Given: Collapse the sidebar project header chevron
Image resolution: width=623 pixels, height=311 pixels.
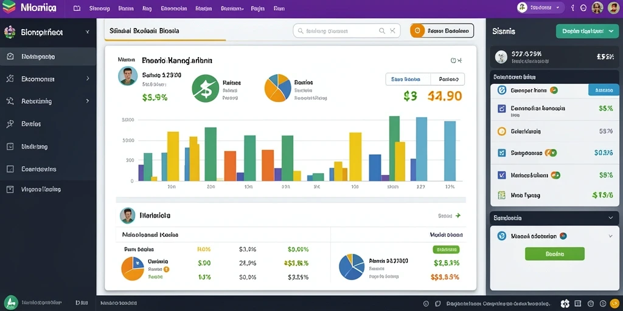Looking at the screenshot, I should click(x=88, y=32).
